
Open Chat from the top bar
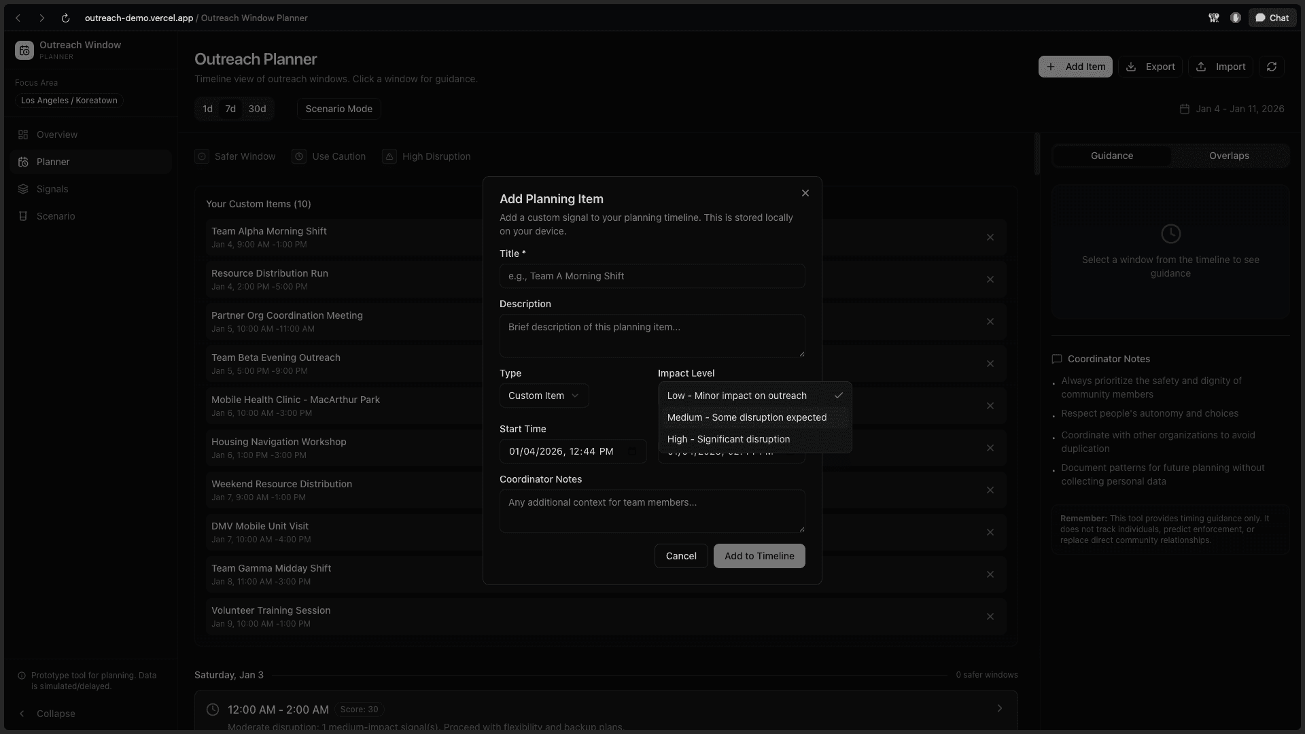click(1272, 18)
